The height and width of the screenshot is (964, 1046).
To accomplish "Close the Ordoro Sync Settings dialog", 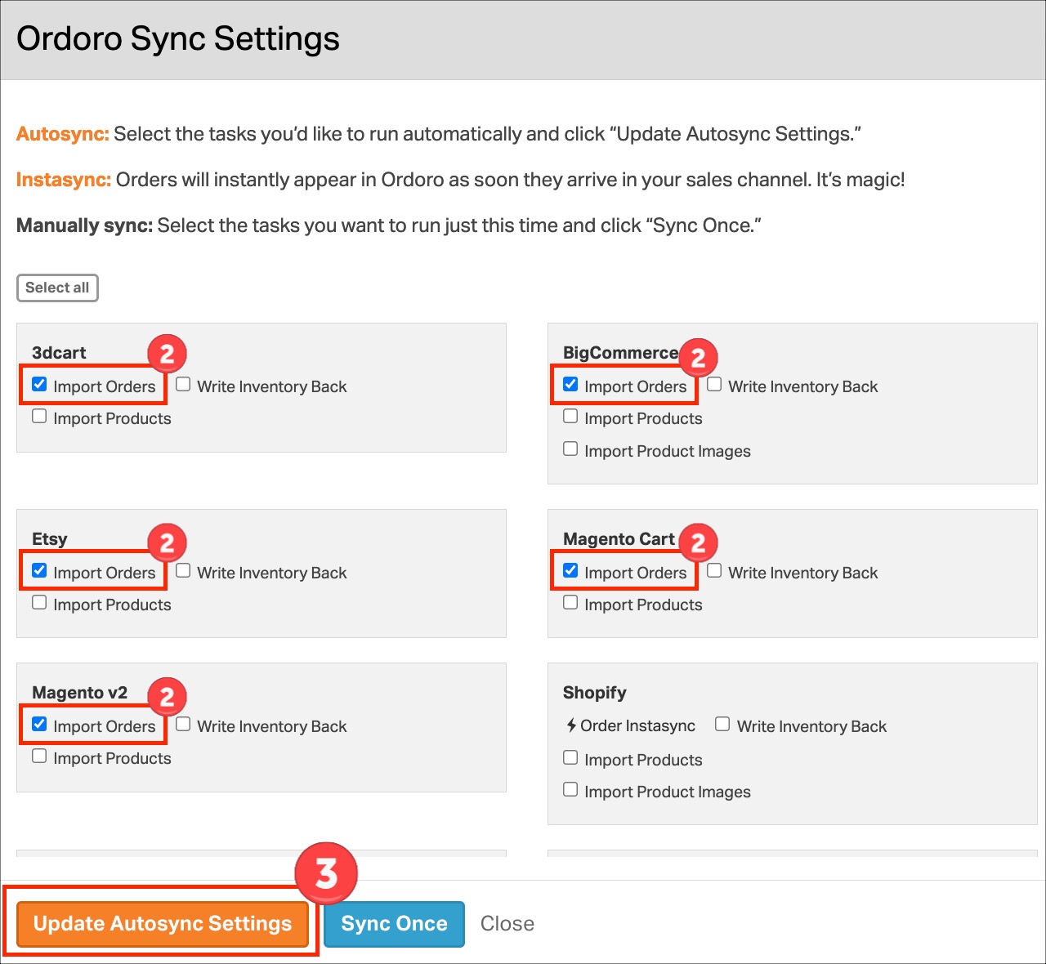I will (507, 924).
